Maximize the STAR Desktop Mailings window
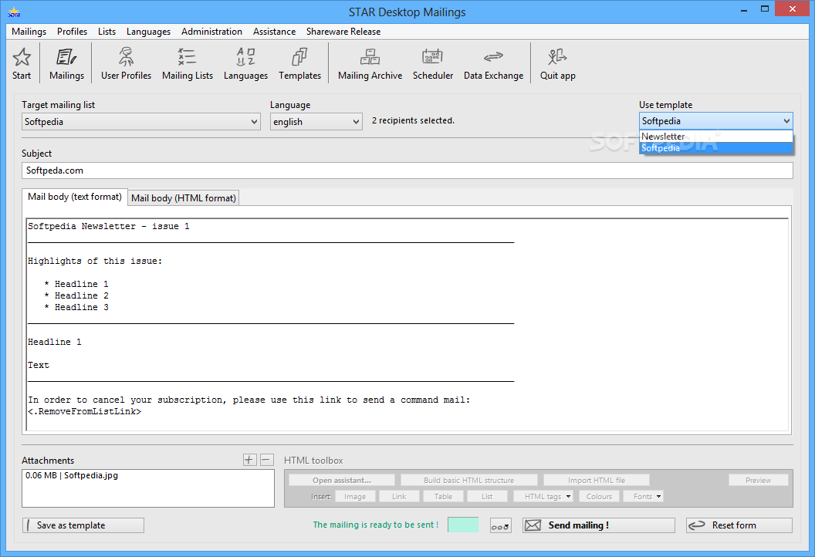The image size is (815, 557). click(765, 8)
